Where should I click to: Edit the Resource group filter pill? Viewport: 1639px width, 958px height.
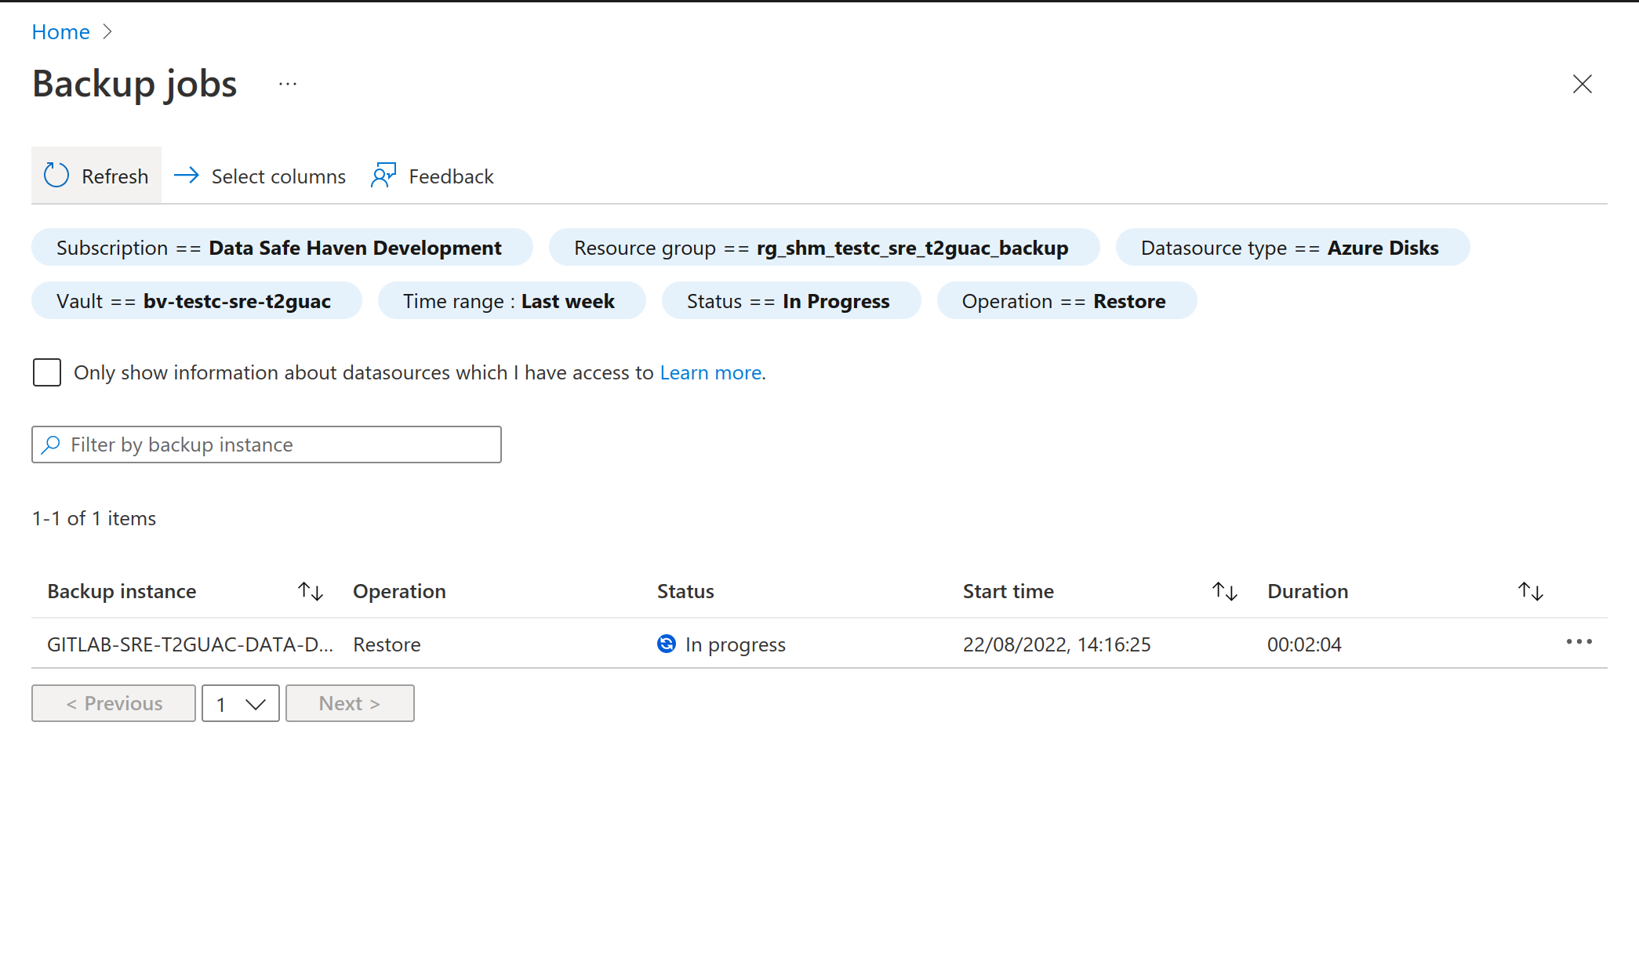(824, 248)
